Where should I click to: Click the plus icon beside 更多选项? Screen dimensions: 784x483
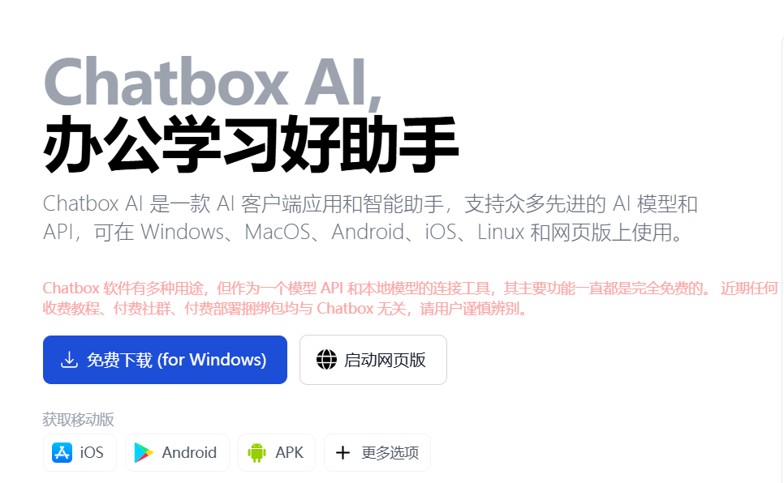(342, 452)
